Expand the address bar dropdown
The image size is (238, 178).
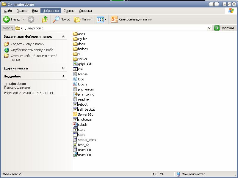pos(209,28)
